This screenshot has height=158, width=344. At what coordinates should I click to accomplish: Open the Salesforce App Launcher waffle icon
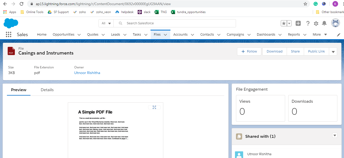8,34
